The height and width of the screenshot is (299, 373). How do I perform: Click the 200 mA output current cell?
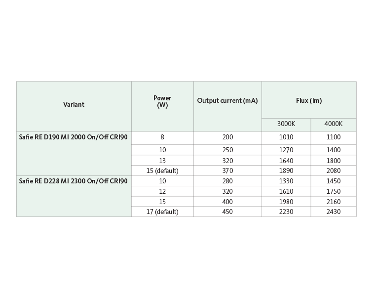point(227,137)
